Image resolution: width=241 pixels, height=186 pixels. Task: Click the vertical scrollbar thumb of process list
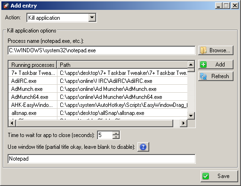pyautogui.click(x=191, y=70)
